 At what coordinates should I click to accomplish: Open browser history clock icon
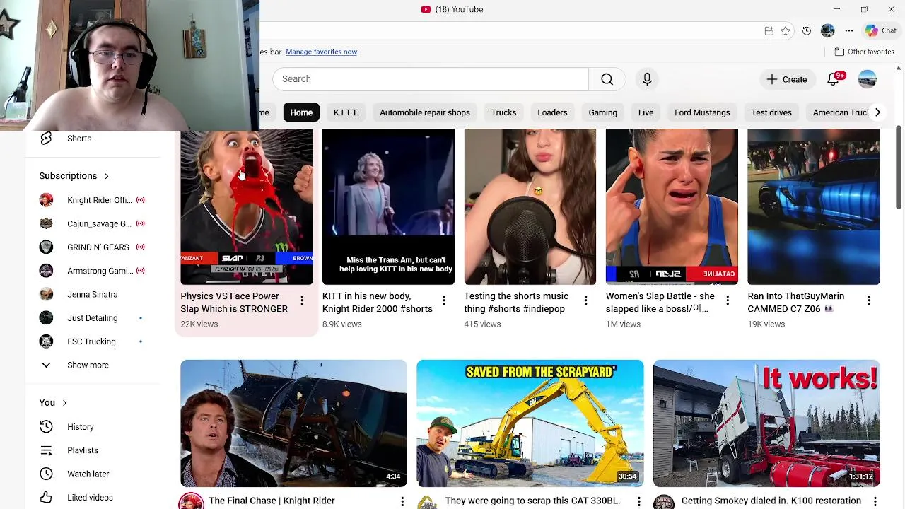point(807,31)
